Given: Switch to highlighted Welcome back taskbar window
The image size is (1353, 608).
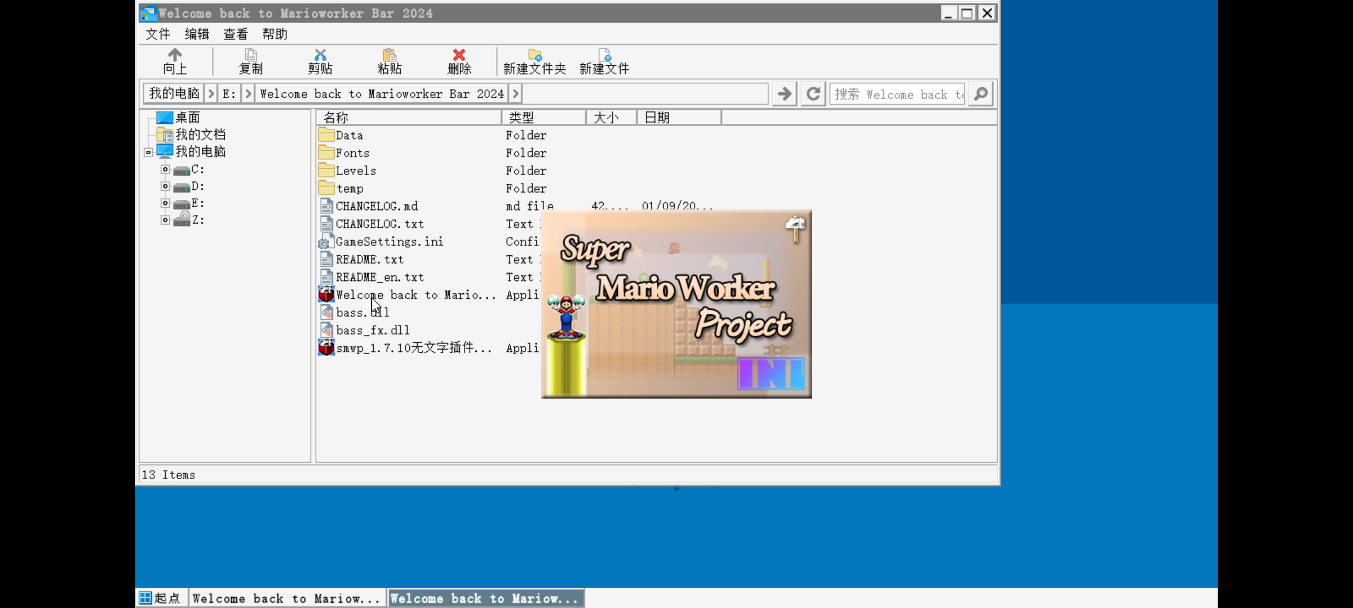Looking at the screenshot, I should pyautogui.click(x=485, y=598).
